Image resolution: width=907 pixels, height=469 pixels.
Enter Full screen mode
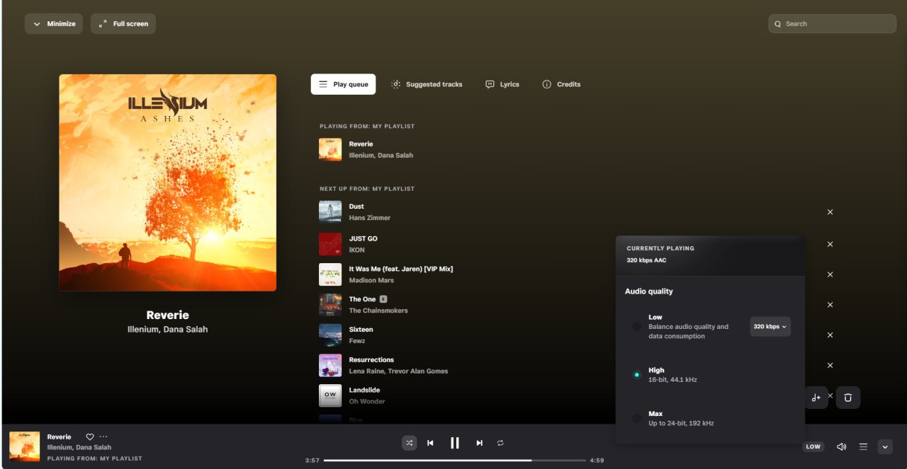(123, 23)
